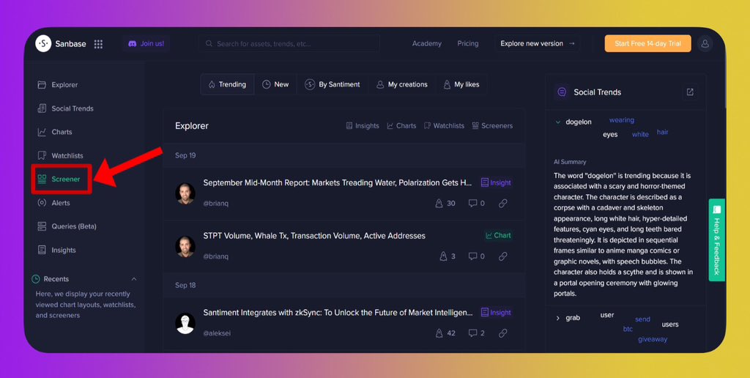Collapse the dogelon trend row
This screenshot has width=750, height=378.
point(557,122)
